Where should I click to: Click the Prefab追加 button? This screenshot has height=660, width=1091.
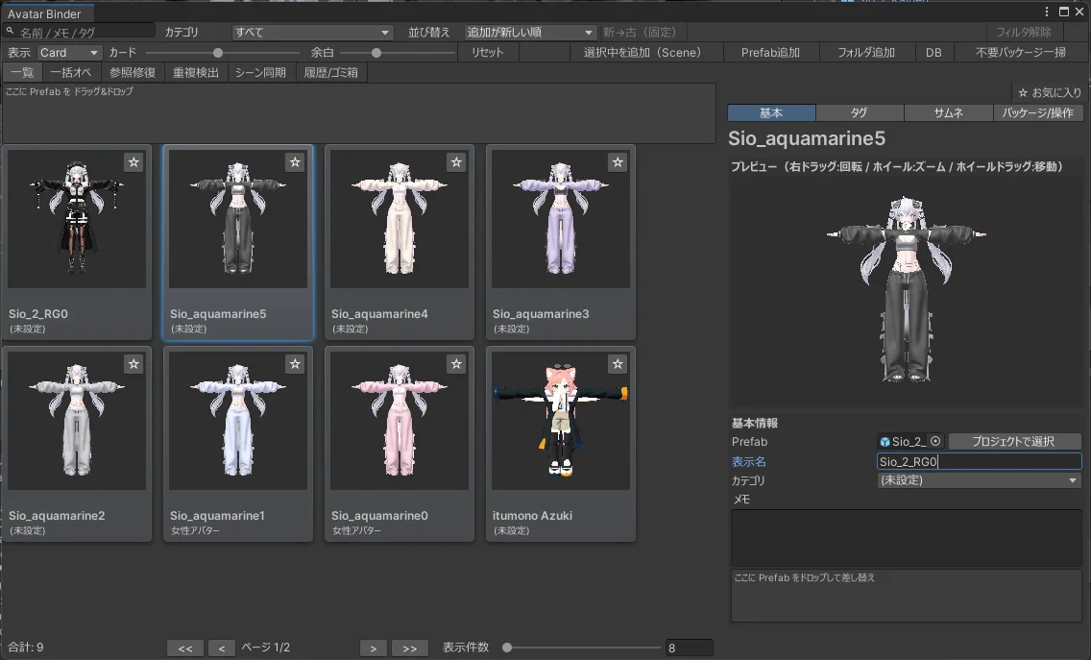(x=771, y=52)
